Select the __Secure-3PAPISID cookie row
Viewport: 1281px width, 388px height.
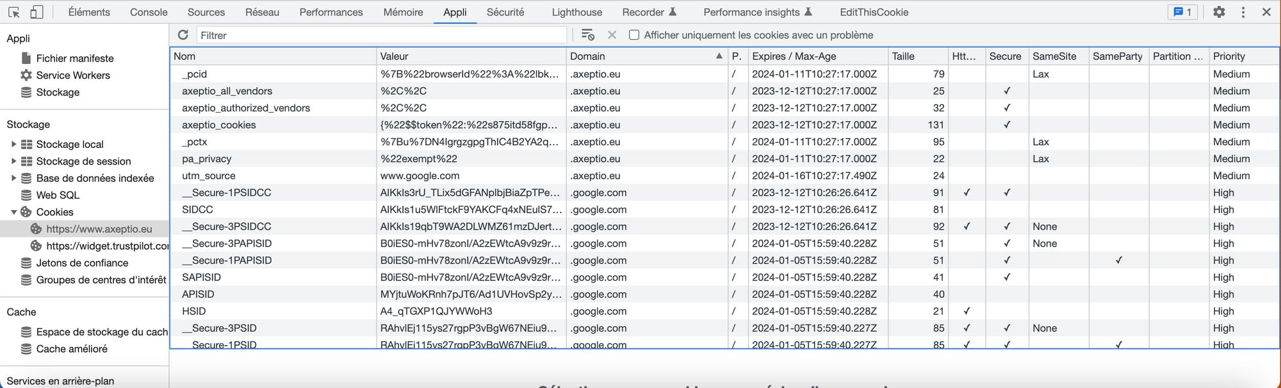coord(724,243)
